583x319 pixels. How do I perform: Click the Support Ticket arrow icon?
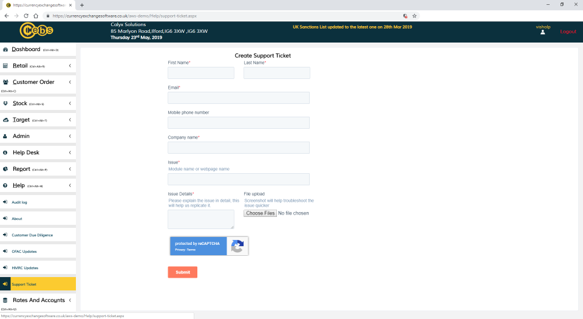5,284
